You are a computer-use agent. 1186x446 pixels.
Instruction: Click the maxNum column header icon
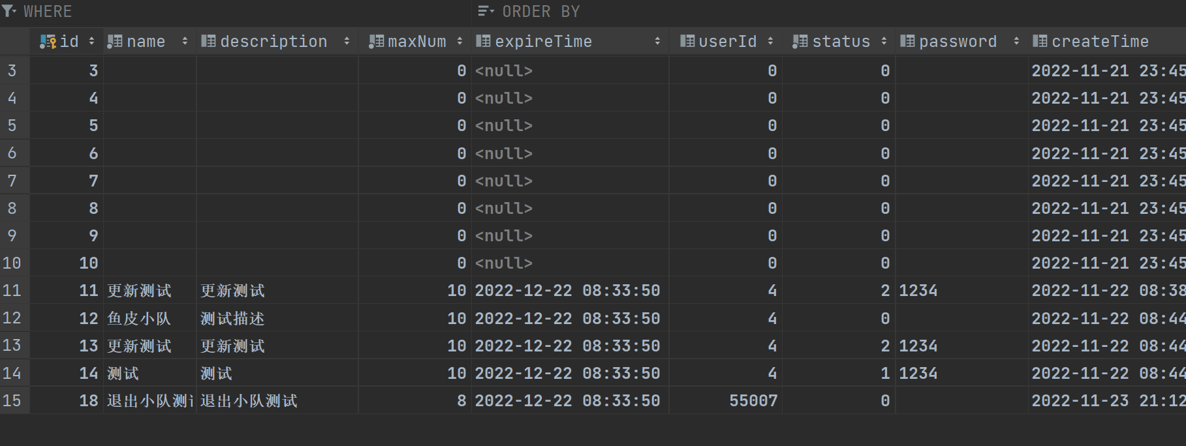coord(376,42)
